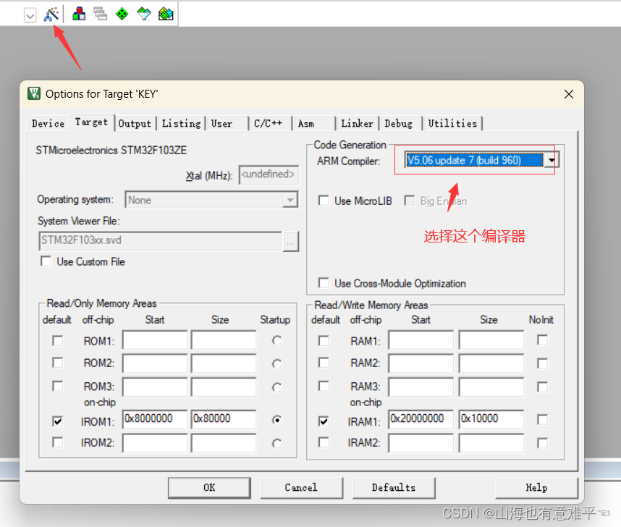Enable the Use MicroLIB checkbox
The image size is (621, 527).
[324, 201]
